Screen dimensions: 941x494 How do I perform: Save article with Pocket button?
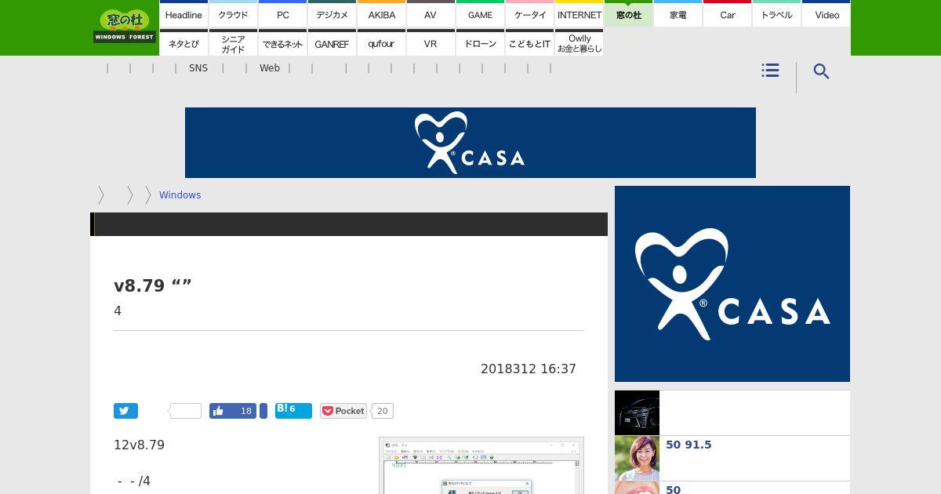point(343,411)
